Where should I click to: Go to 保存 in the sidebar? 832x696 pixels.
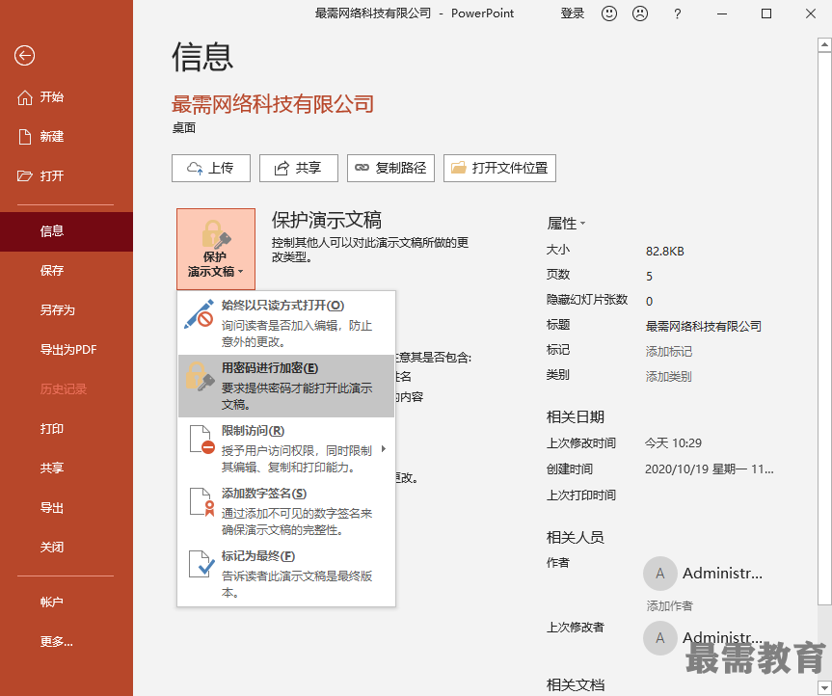[67, 271]
